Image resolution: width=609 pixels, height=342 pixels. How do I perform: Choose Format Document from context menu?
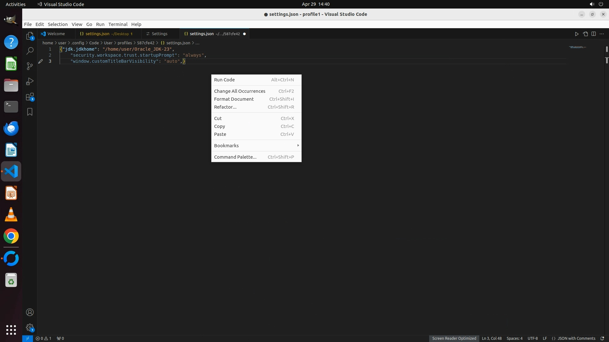click(234, 99)
